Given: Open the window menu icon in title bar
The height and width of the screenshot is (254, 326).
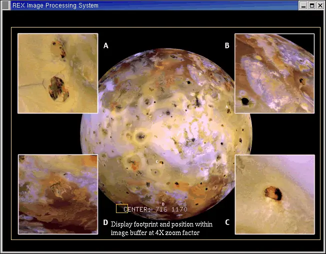Looking at the screenshot, I should 6,5.
